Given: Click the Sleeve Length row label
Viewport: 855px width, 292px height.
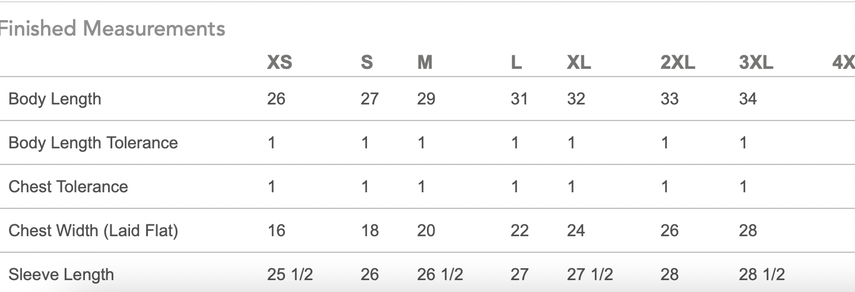Looking at the screenshot, I should 61,274.
